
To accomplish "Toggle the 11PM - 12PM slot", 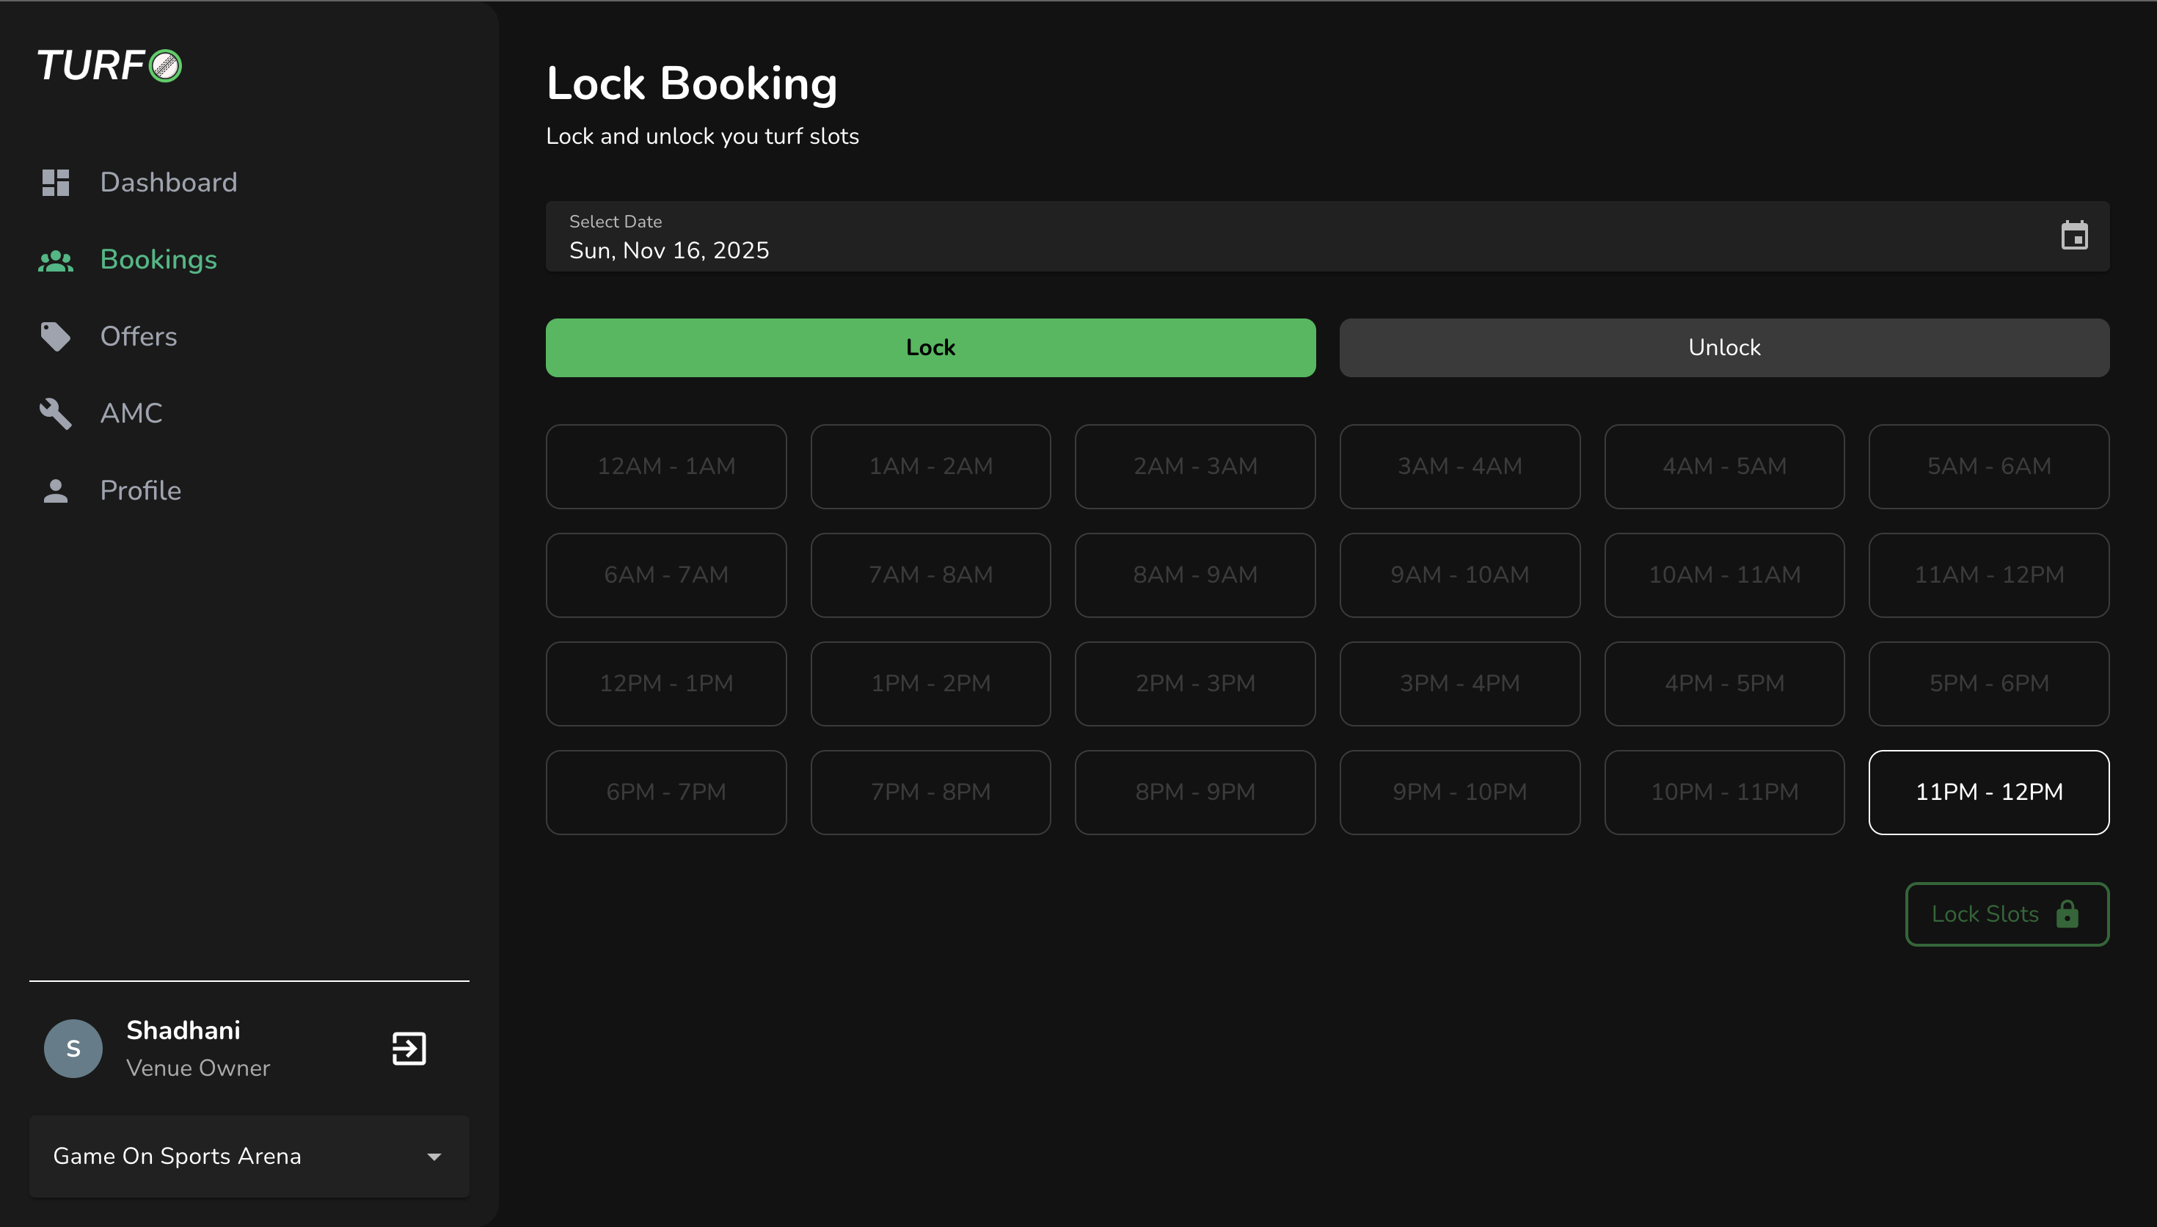I will (1988, 792).
